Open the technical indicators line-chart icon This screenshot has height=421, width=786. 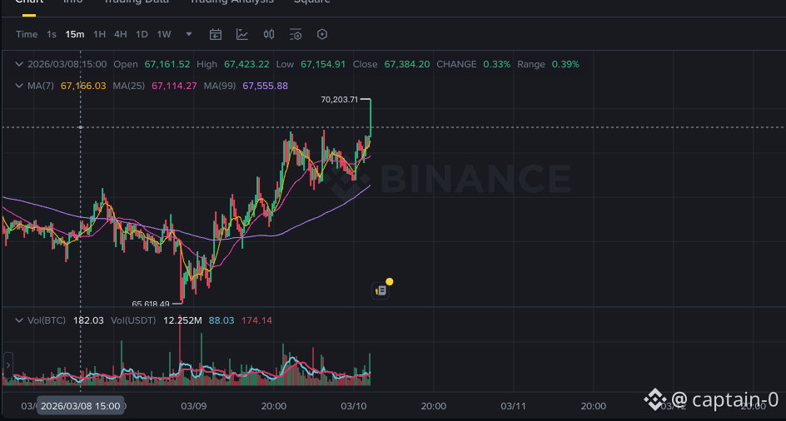242,34
